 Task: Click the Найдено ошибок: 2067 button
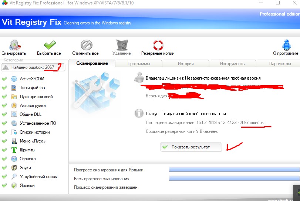33,67
